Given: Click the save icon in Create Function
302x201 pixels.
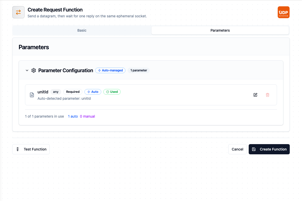Looking at the screenshot, I should 254,149.
